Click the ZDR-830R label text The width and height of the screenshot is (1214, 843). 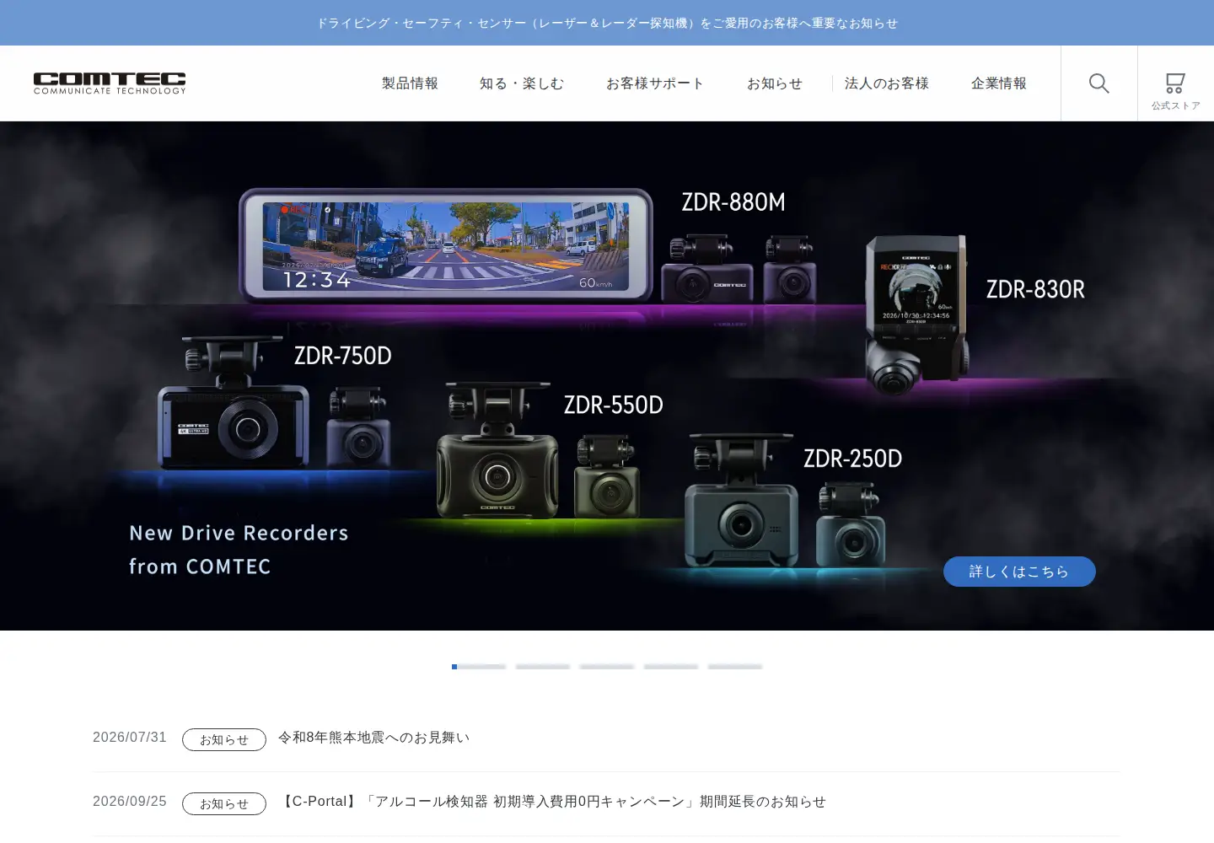[1035, 290]
